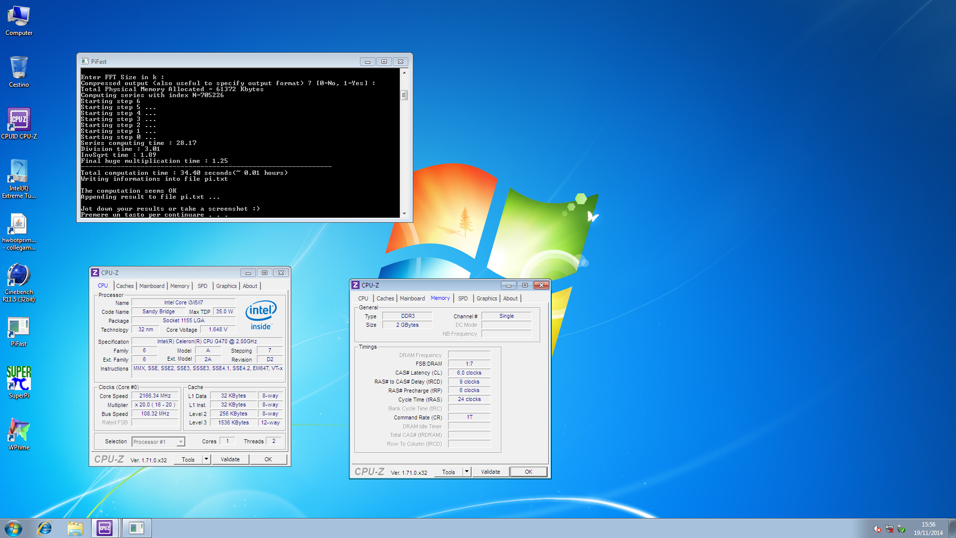This screenshot has width=956, height=538.
Task: Open About tab in left CPU-Z
Action: (x=250, y=286)
